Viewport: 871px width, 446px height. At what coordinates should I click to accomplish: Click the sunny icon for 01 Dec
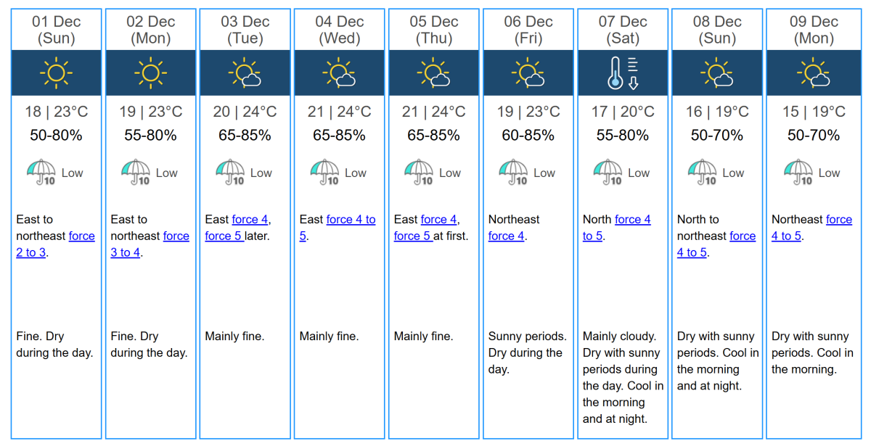coord(56,73)
